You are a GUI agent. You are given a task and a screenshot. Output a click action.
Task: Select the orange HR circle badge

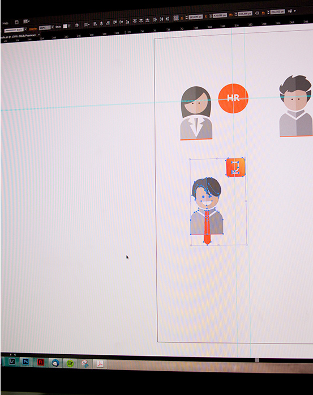(x=233, y=98)
